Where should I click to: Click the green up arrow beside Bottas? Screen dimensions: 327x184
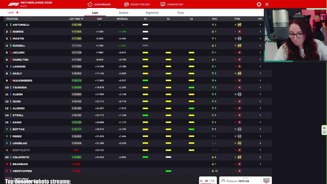click(7, 129)
